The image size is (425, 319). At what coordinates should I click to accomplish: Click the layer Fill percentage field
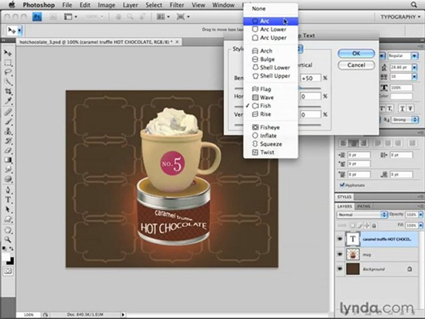click(411, 225)
